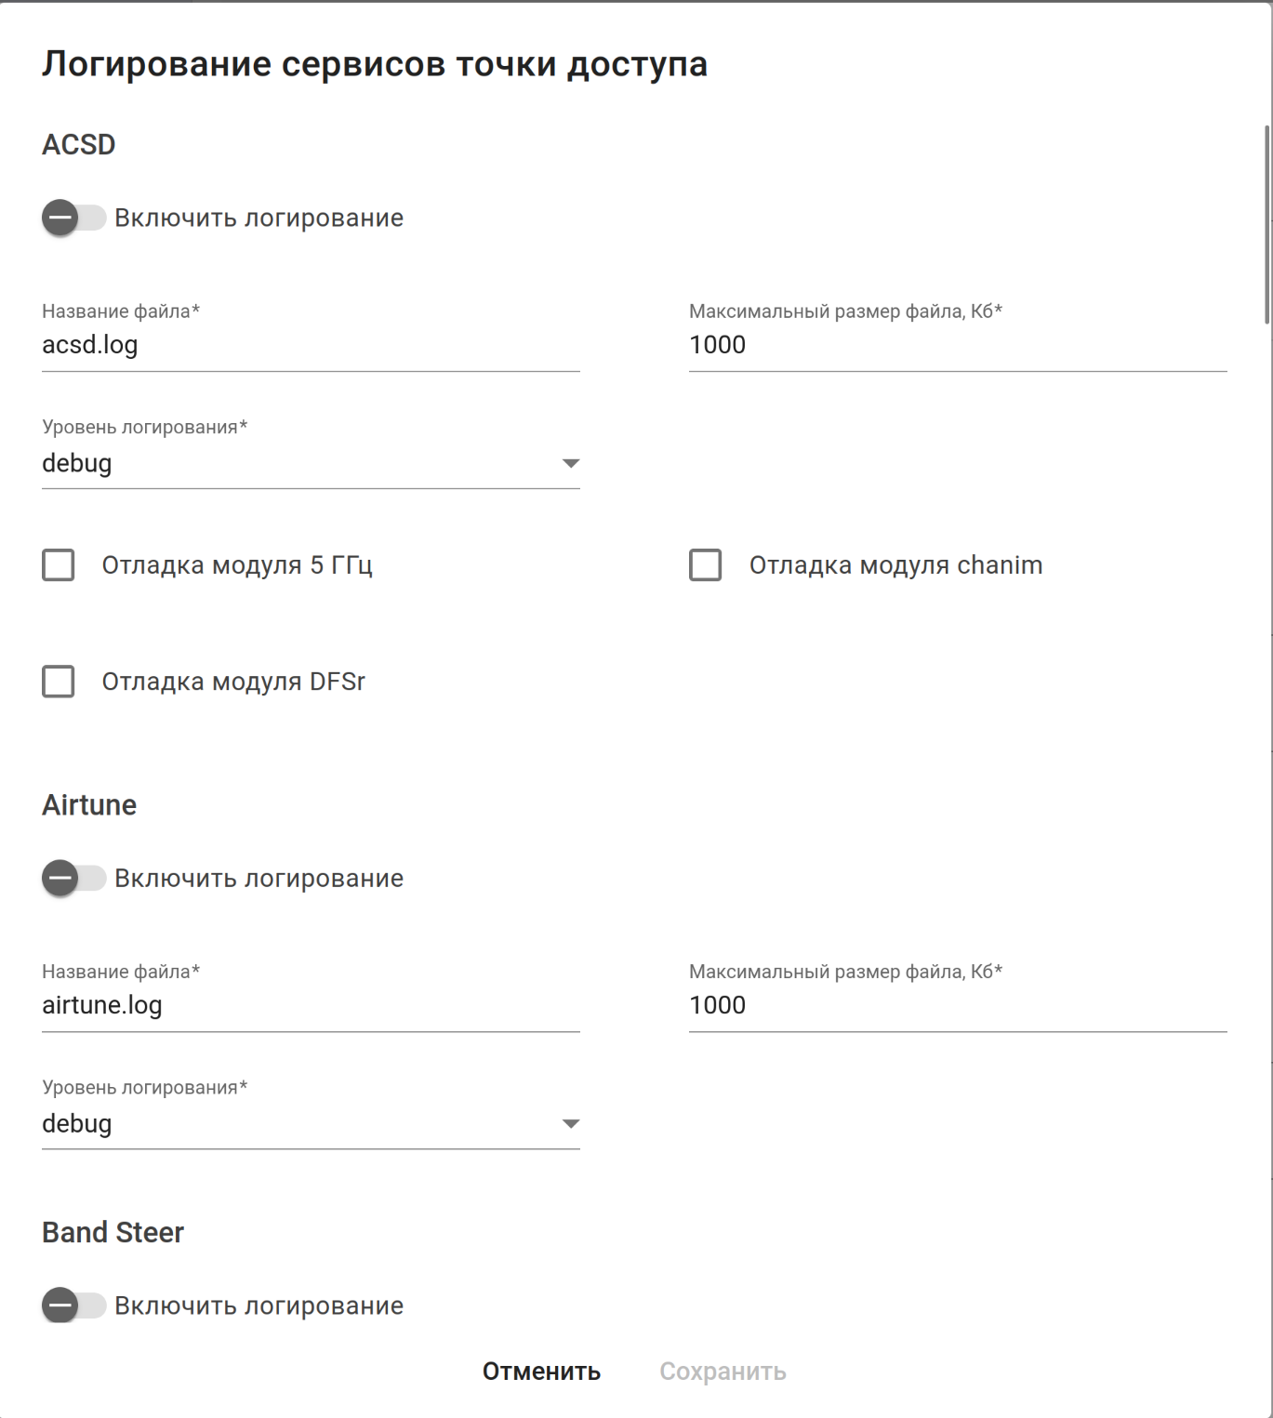The height and width of the screenshot is (1418, 1273).
Task: Tick the DFSr module debug checkbox
Action: pyautogui.click(x=59, y=682)
